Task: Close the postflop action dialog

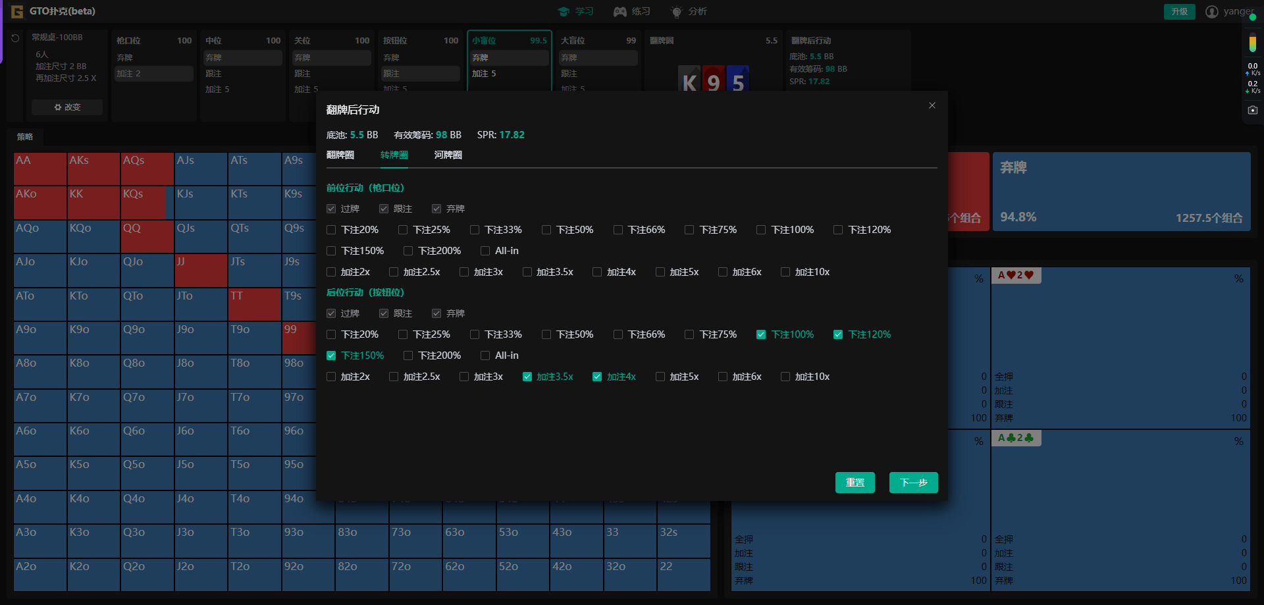Action: pos(932,105)
